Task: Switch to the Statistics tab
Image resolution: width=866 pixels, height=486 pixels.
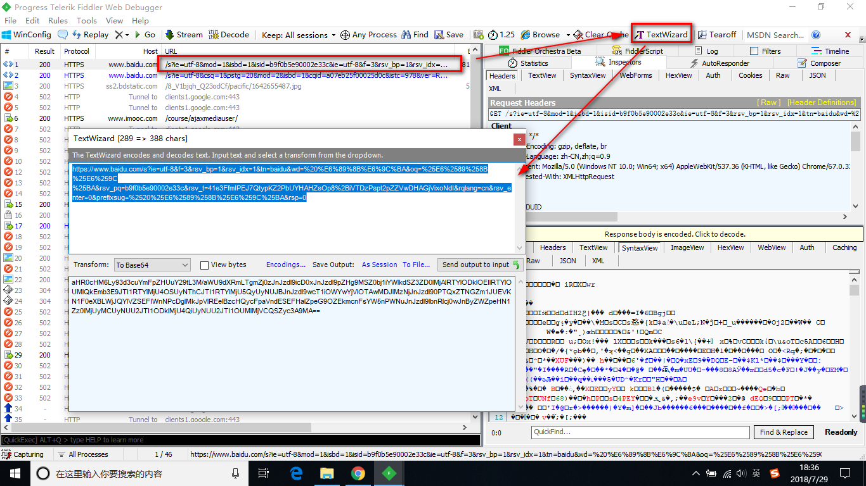Action: coord(528,63)
